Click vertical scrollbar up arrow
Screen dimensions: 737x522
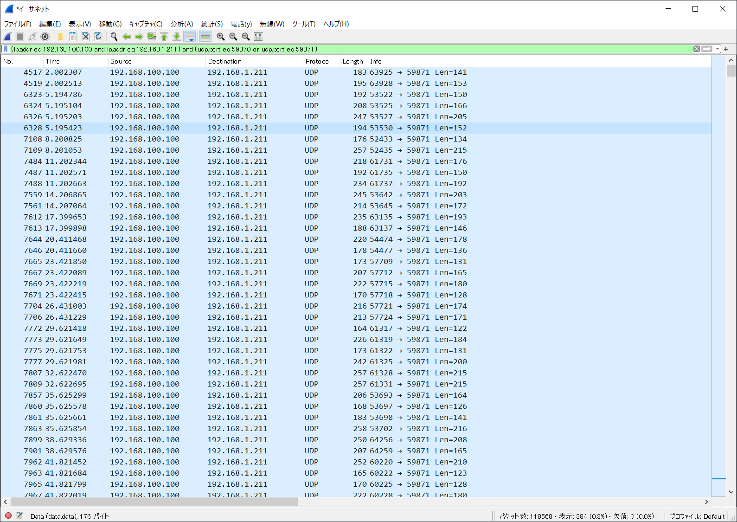click(x=731, y=60)
